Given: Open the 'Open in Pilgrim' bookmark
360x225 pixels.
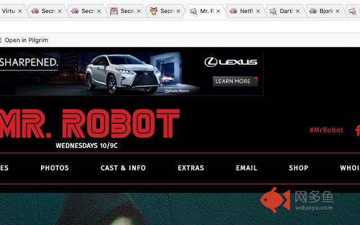Looking at the screenshot, I should pyautogui.click(x=24, y=40).
